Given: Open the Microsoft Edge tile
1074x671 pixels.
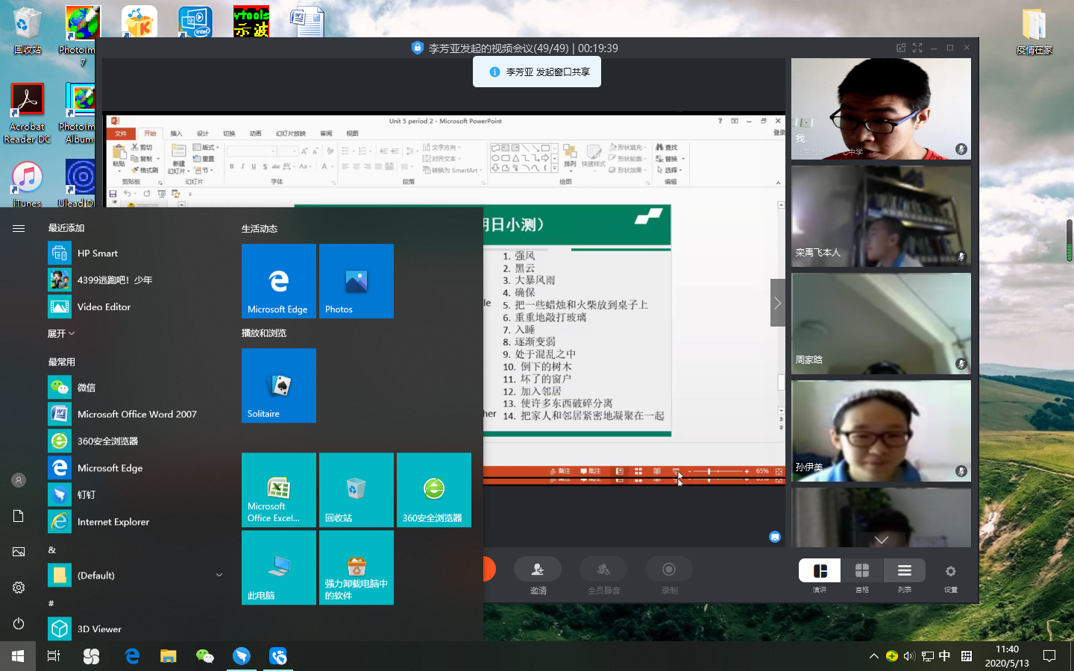Looking at the screenshot, I should pos(279,281).
